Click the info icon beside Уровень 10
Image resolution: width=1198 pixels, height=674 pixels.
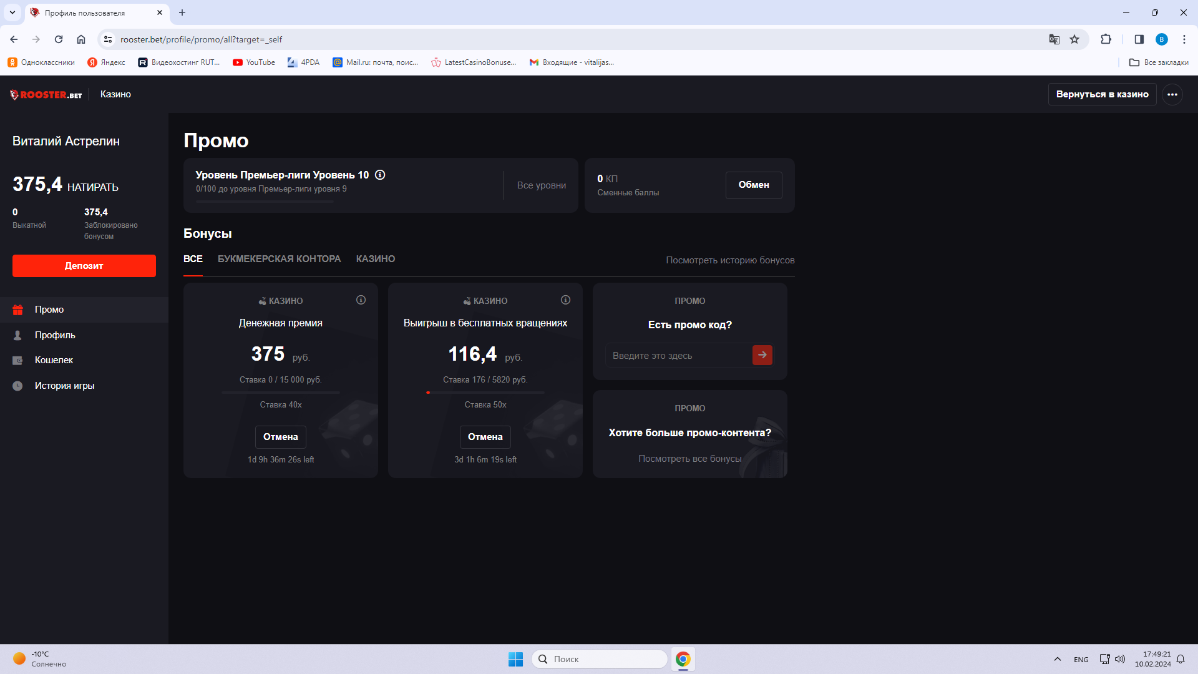click(380, 175)
